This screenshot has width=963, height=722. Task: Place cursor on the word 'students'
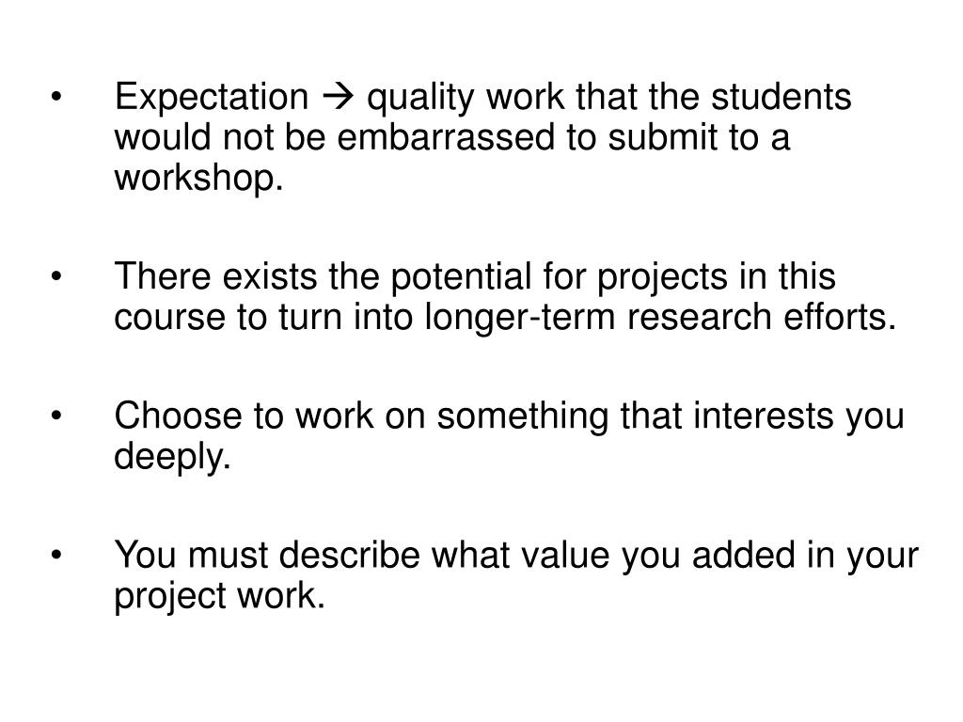tap(781, 97)
